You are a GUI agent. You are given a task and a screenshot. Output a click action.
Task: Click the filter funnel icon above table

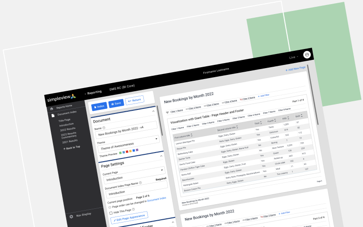click(167, 112)
